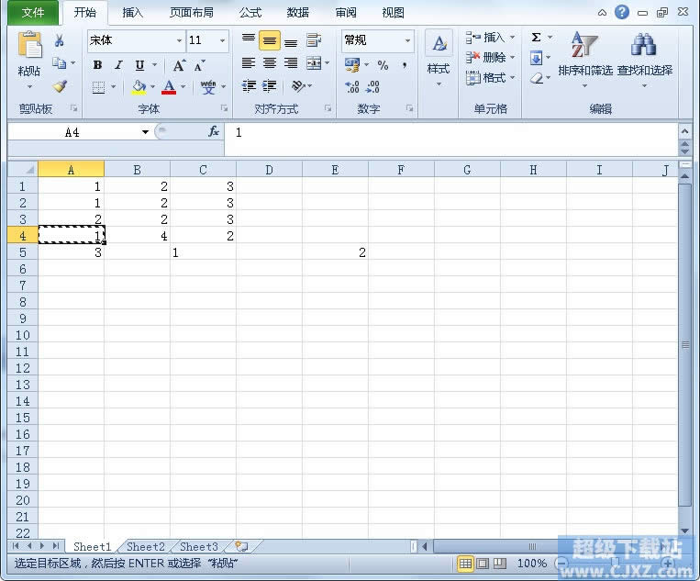Image resolution: width=700 pixels, height=581 pixels.
Task: Align text left
Action: 249,63
